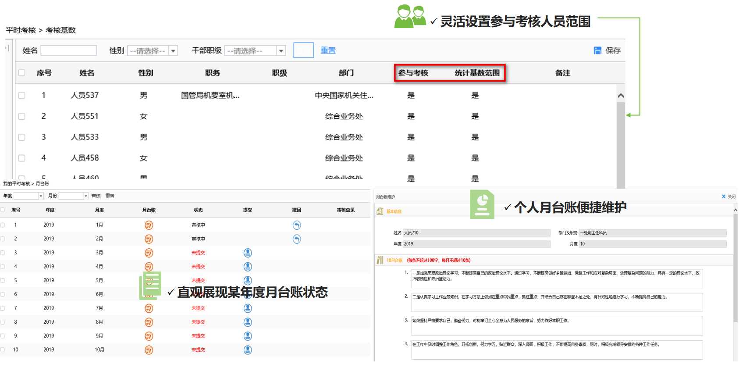Screen dimensions: 739x386
Task: Close the 月台账维护 panel with X
Action: click(724, 197)
